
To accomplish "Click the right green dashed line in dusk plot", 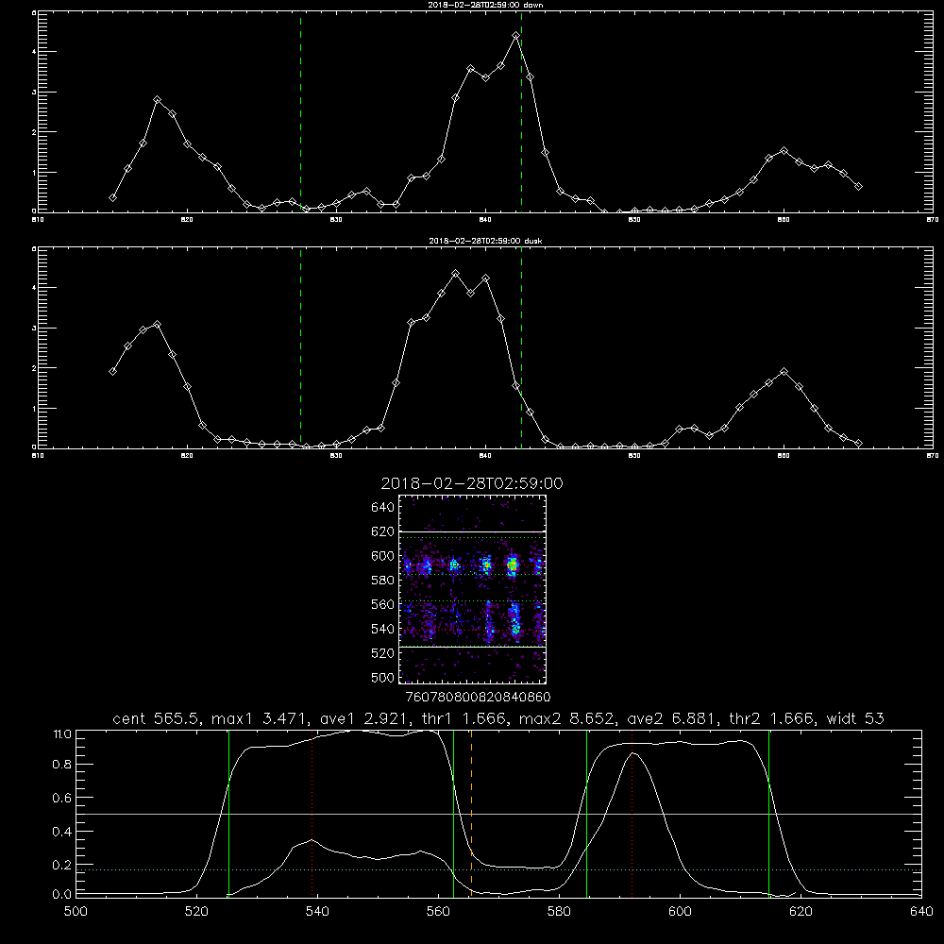I will point(521,347).
